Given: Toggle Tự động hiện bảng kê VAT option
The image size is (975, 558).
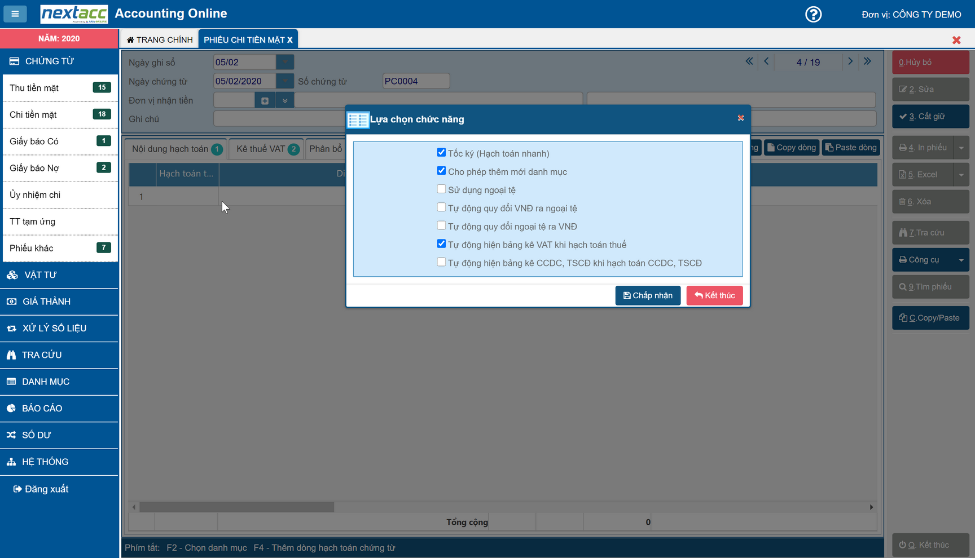Looking at the screenshot, I should point(441,244).
